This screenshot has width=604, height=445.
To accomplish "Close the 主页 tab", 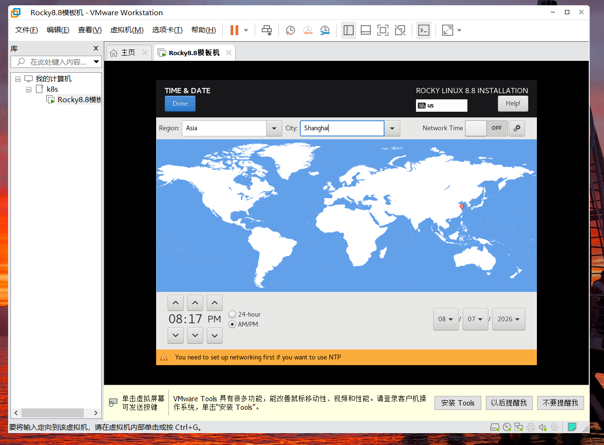I will (145, 53).
